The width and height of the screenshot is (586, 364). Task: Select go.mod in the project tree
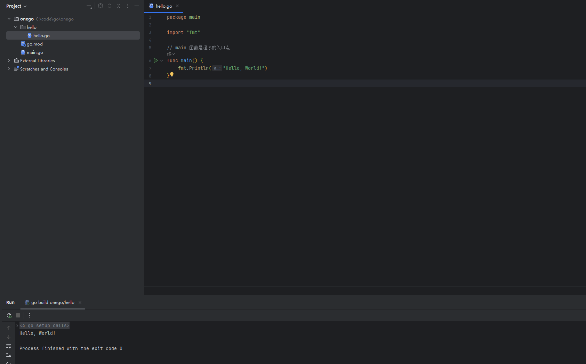(x=73, y=44)
